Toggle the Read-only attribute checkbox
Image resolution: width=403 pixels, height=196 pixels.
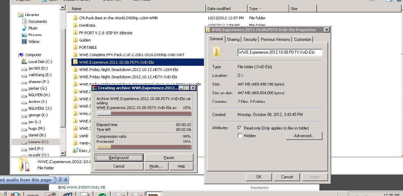click(240, 128)
